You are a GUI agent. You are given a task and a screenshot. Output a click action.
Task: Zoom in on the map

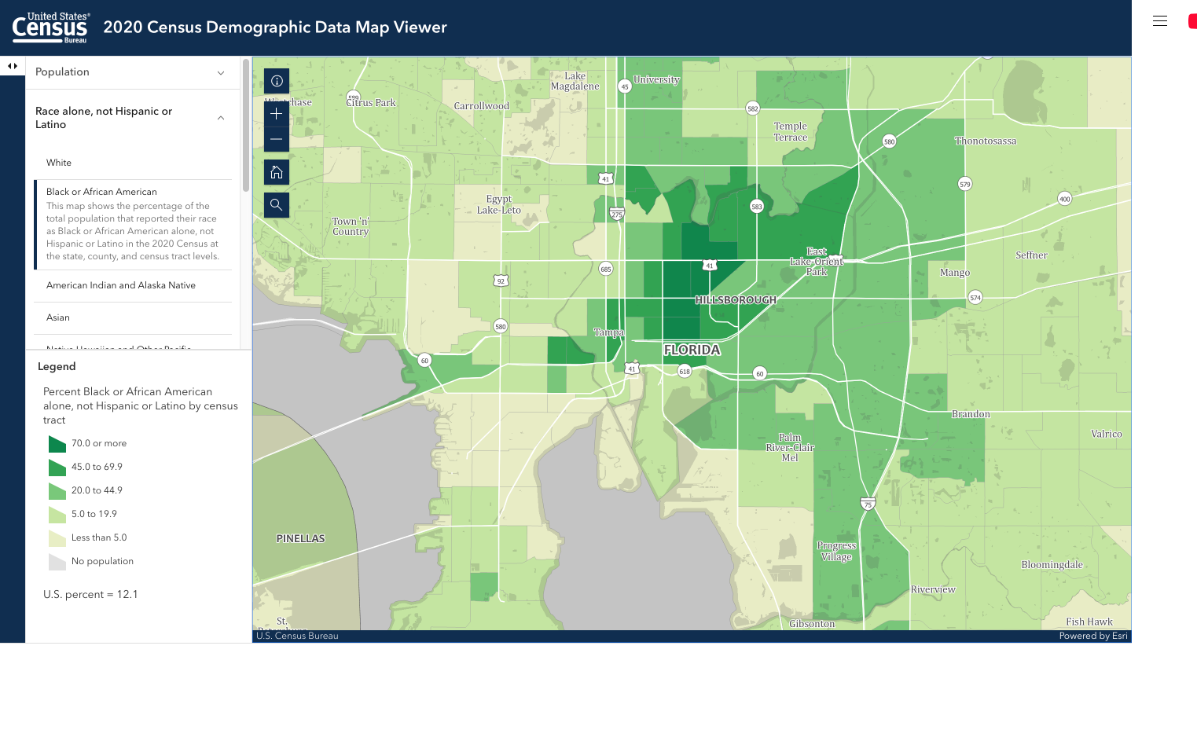[x=277, y=114]
